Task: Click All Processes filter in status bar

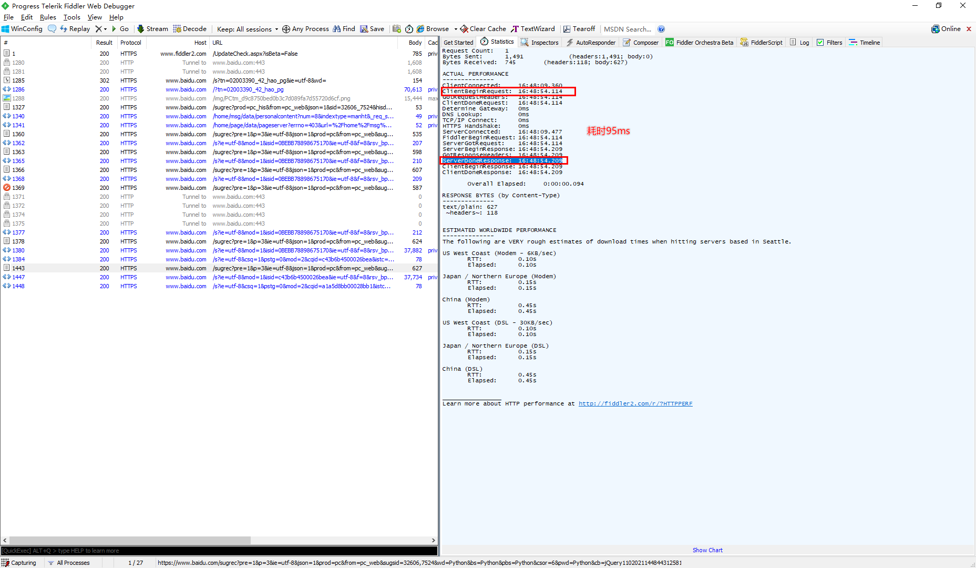Action: coord(69,563)
